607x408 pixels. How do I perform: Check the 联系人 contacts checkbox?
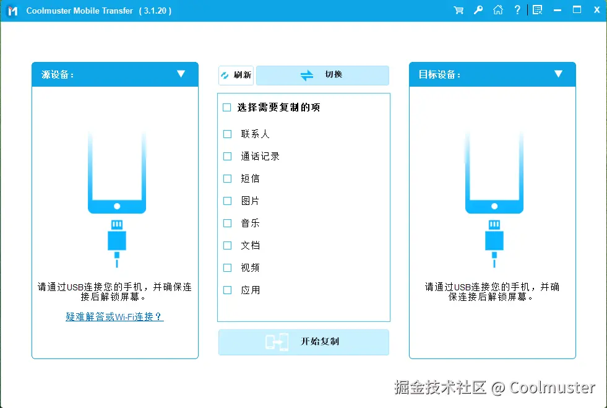(227, 134)
